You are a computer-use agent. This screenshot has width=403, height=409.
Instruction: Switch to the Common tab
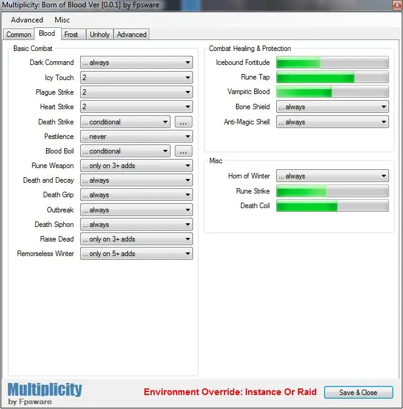[19, 35]
